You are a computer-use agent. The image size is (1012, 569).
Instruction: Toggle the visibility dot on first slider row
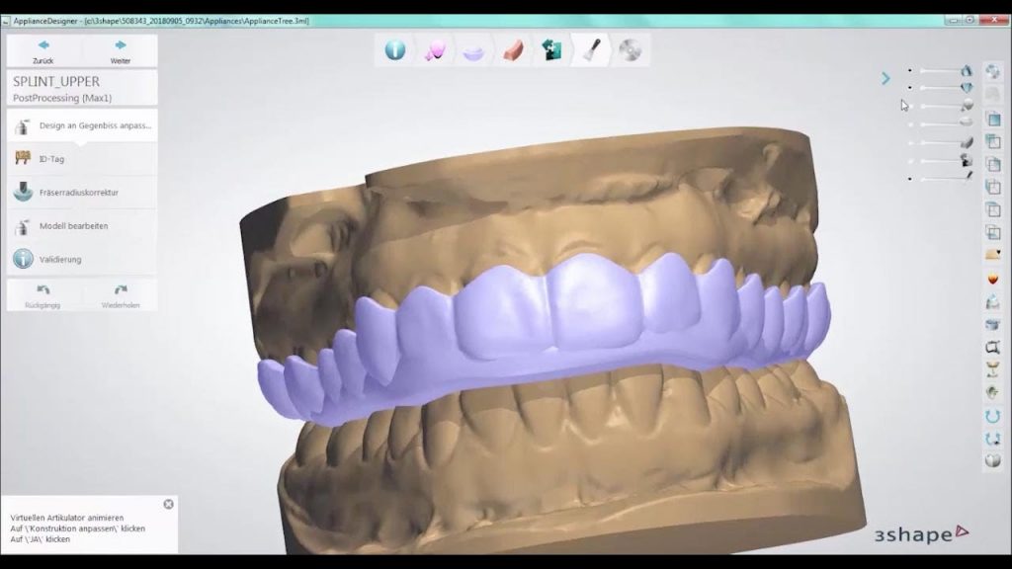[x=910, y=71]
